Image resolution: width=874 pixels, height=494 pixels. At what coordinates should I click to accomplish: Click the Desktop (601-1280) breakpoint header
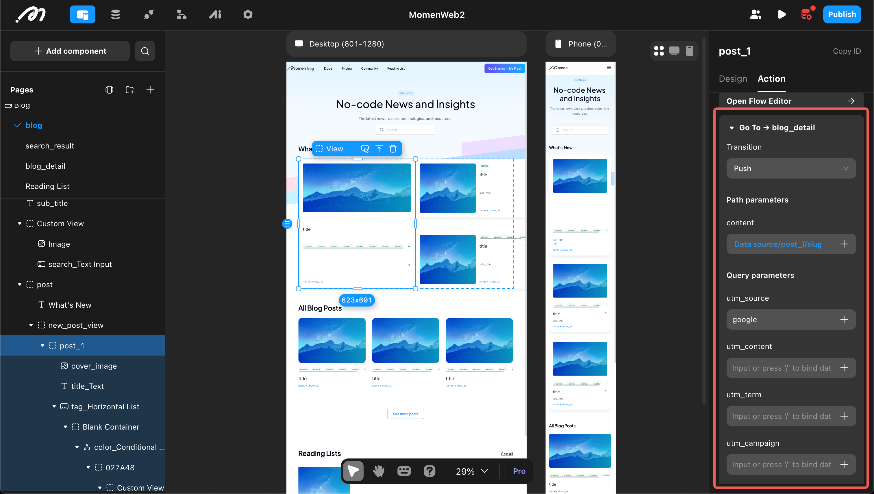coord(406,44)
